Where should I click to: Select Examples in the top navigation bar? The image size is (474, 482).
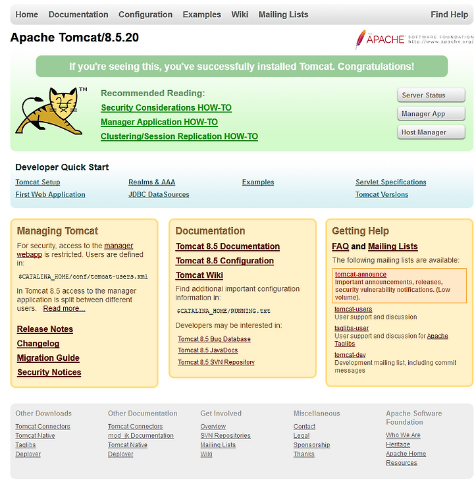click(201, 14)
